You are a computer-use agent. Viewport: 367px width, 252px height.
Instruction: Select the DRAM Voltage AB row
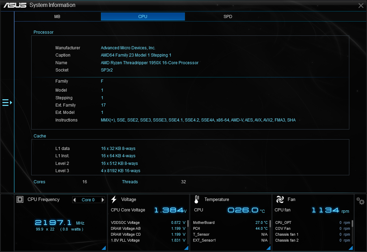click(148, 228)
